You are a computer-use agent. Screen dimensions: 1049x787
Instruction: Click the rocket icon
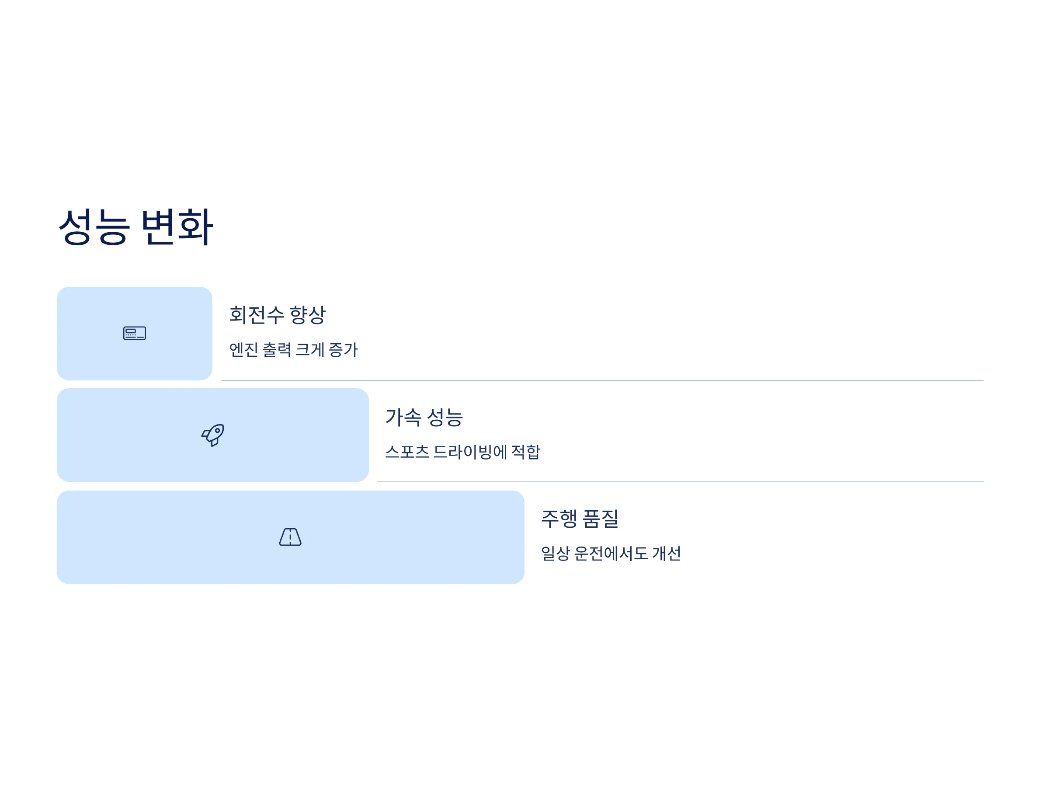pyautogui.click(x=212, y=435)
